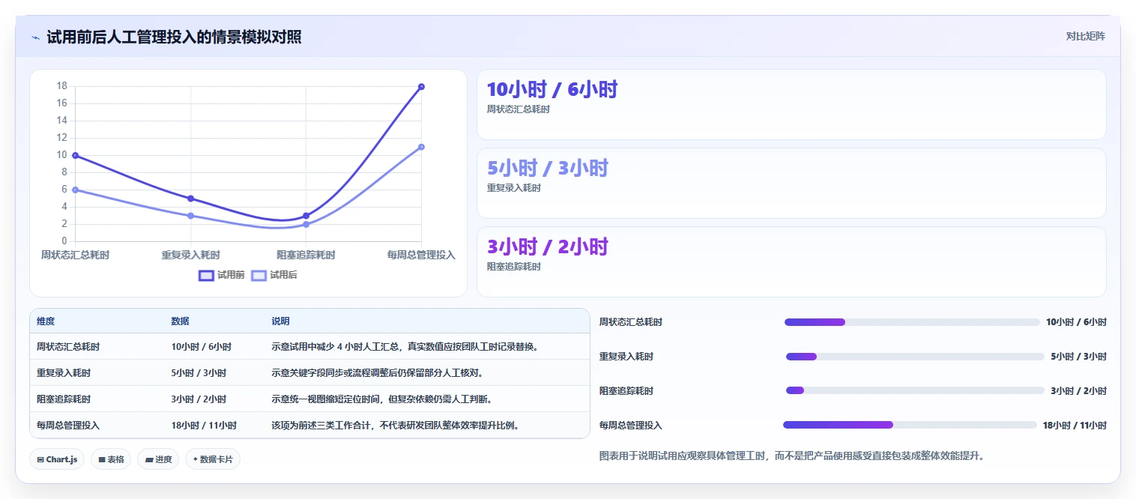
Task: Select the 试用前 point at value 5
Action: [190, 199]
